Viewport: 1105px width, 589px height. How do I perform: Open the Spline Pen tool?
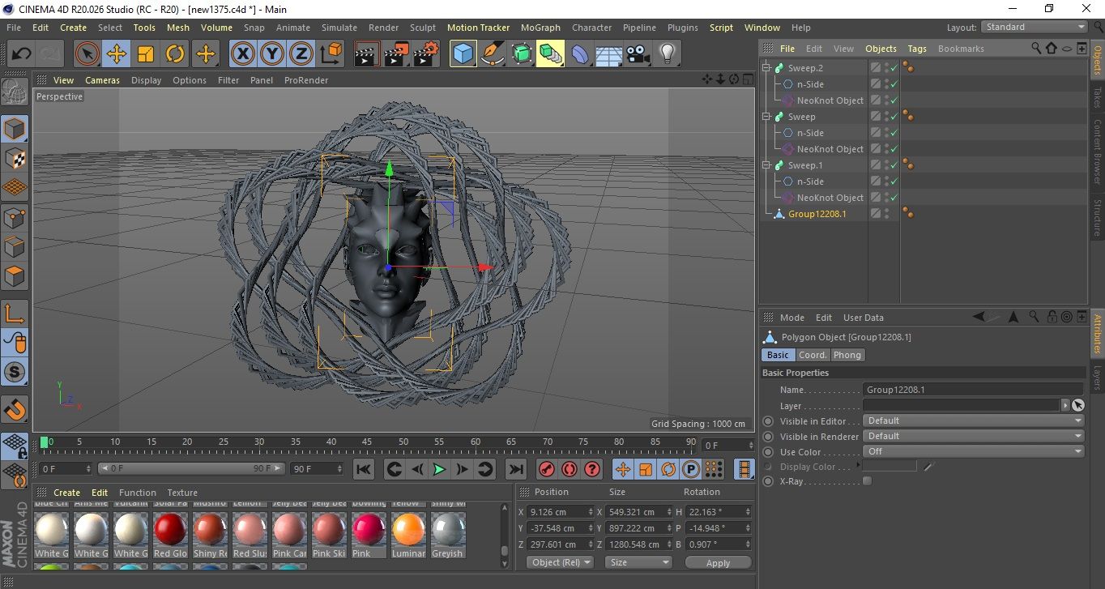(x=493, y=54)
